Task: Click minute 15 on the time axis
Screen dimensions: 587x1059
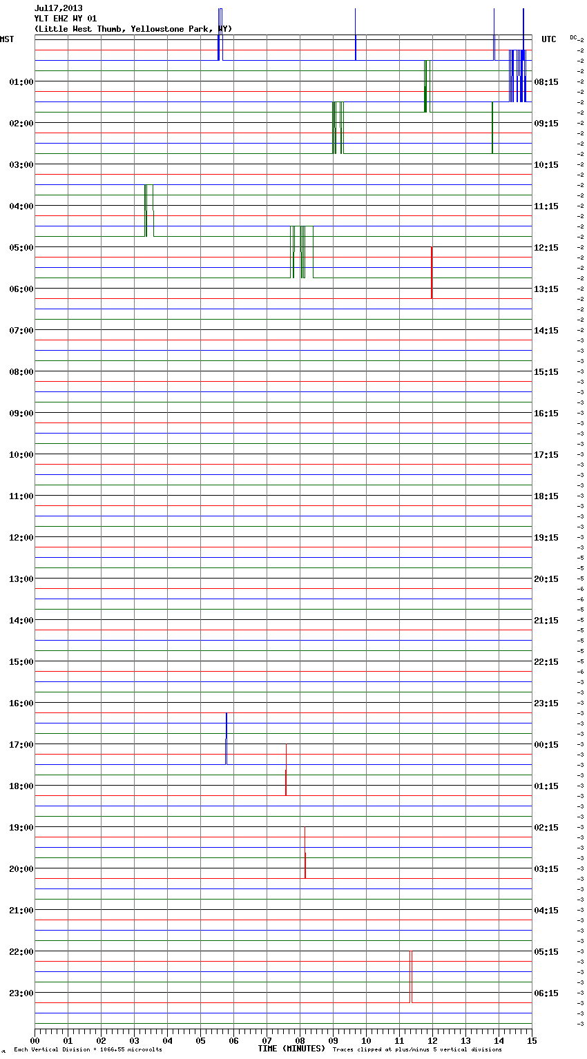Action: [532, 1040]
